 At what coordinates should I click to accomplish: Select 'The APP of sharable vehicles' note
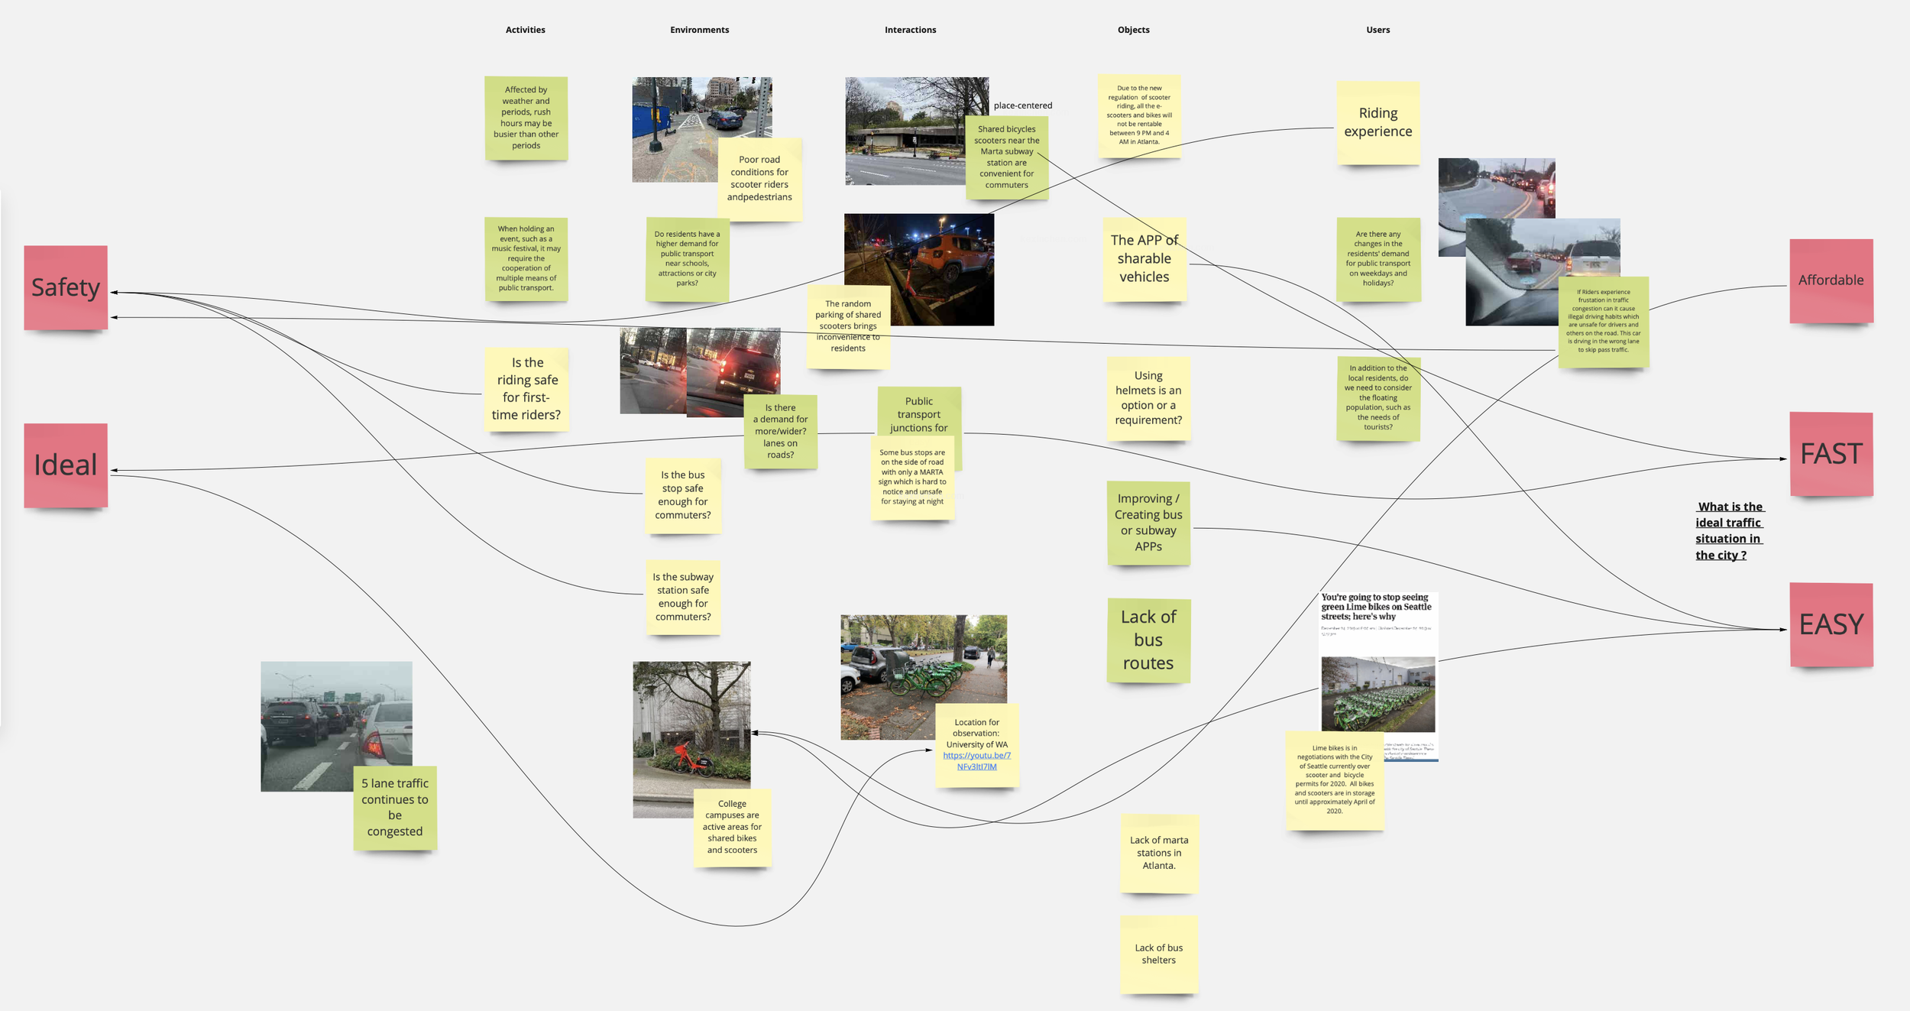(1144, 258)
